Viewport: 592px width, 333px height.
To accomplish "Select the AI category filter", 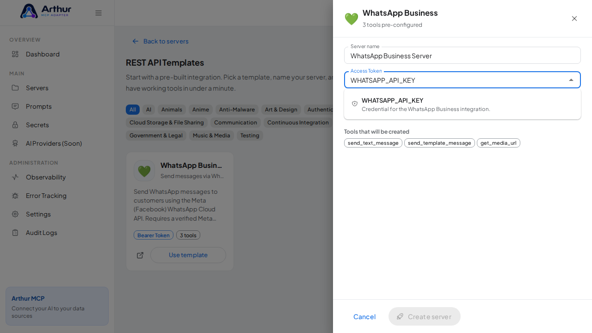I will click(148, 110).
